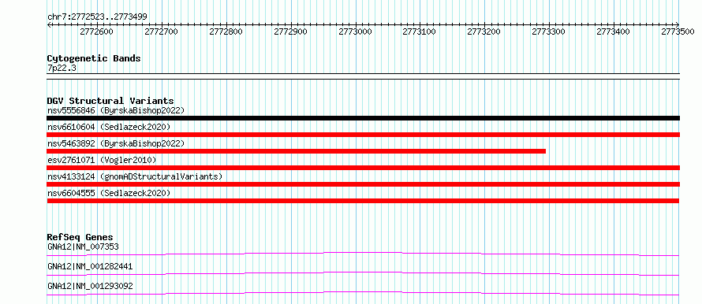Click ruler position 2773300
The image size is (702, 304).
[x=549, y=32]
